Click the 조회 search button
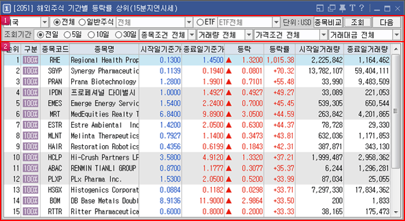 [358, 23]
